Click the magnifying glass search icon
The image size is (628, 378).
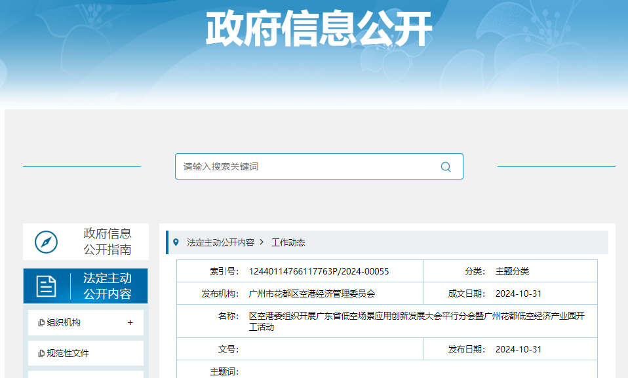pyautogui.click(x=445, y=166)
